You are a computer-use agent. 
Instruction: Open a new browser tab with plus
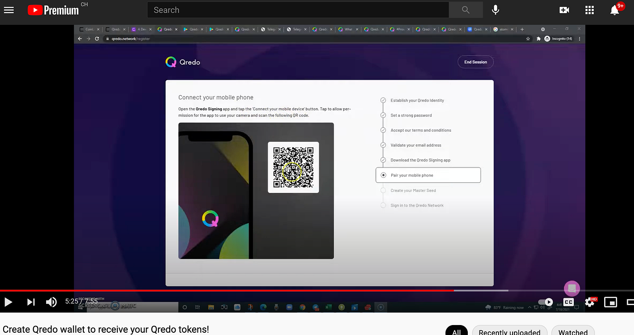(522, 29)
